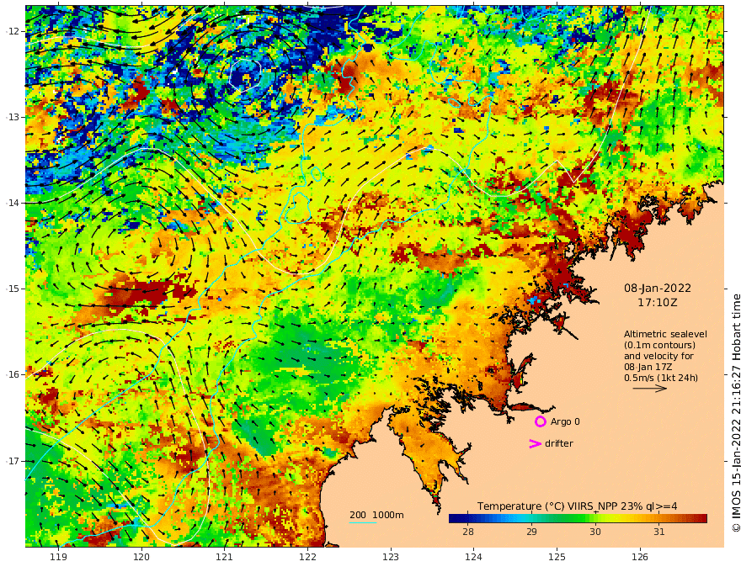
Task: Click latitude axis label '-13'
Action: coord(13,117)
